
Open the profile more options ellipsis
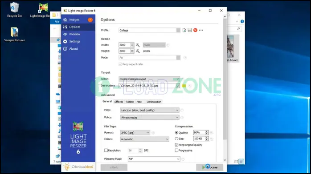pos(201,30)
